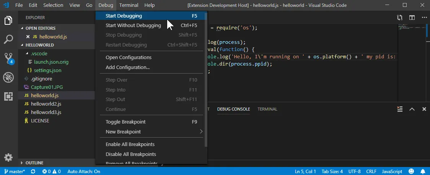
Task: Open the Help menu
Action: click(x=150, y=5)
